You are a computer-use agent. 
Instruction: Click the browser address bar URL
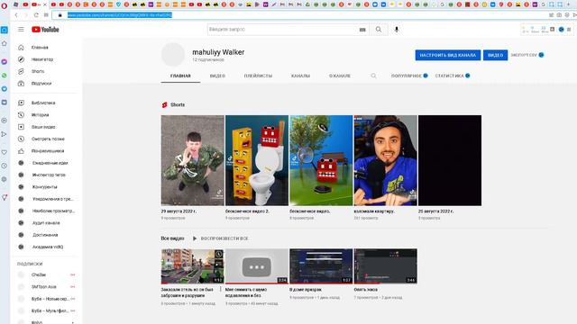[x=120, y=15]
